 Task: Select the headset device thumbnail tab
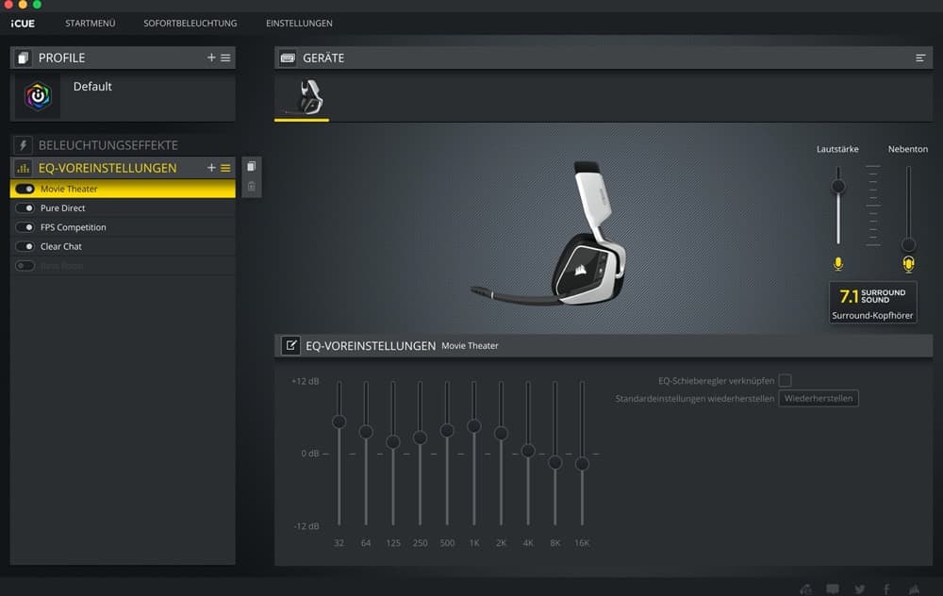(x=302, y=98)
